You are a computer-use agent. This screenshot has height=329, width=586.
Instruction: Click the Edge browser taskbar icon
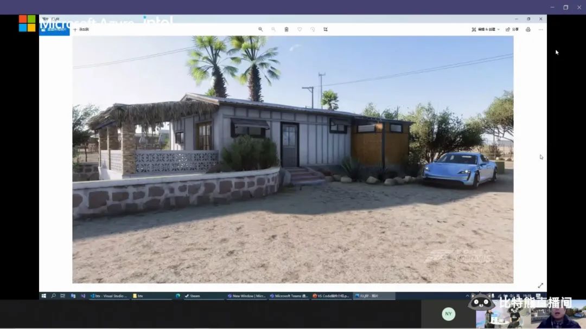pyautogui.click(x=178, y=296)
